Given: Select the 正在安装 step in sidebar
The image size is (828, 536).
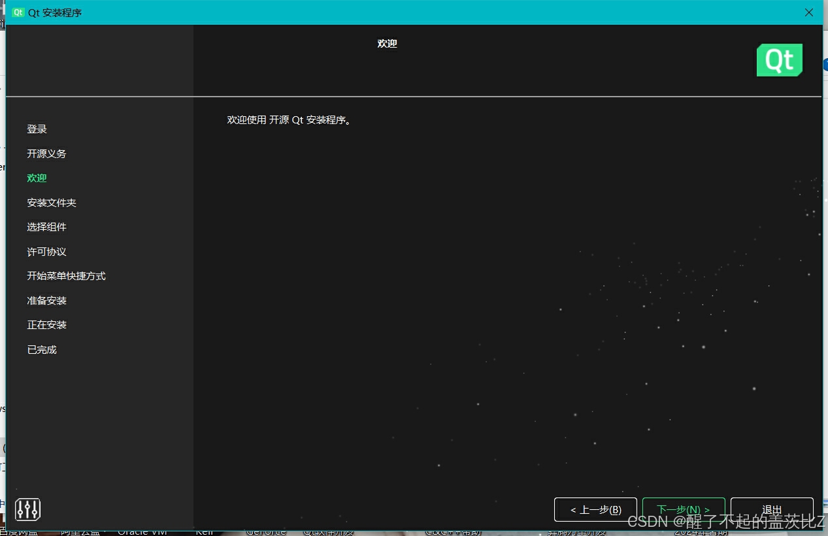Looking at the screenshot, I should tap(46, 325).
